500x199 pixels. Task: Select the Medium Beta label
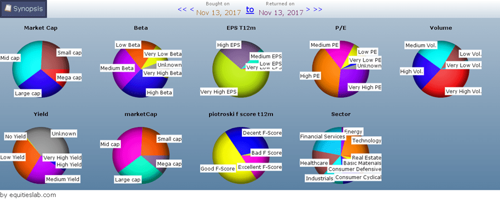[x=117, y=68]
